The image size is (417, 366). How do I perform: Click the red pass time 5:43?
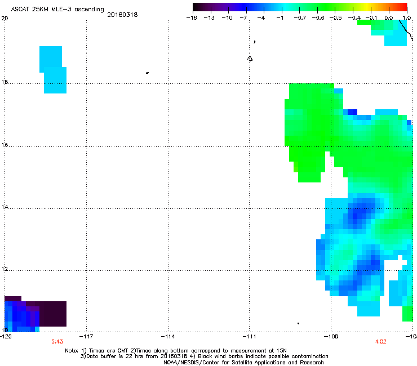click(57, 342)
